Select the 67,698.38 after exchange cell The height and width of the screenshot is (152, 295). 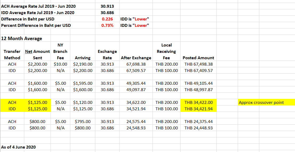(136, 64)
